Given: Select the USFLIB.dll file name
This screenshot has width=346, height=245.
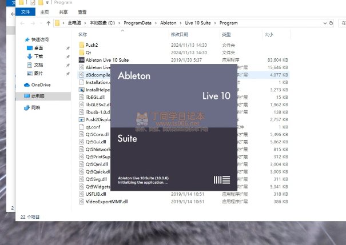Looking at the screenshot, I should click(96, 194).
